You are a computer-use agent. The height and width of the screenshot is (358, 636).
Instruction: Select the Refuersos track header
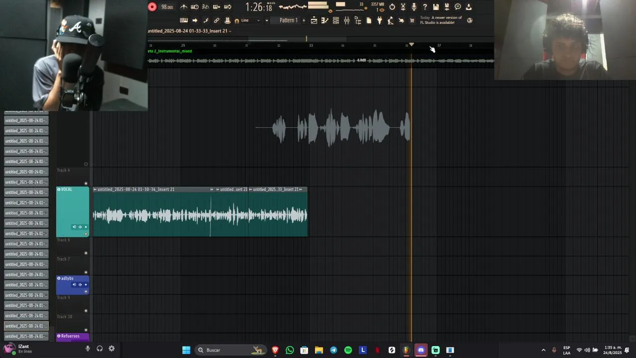(x=73, y=337)
